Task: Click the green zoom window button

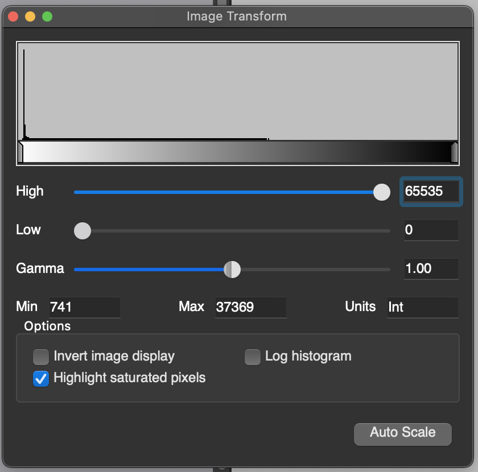Action: [47, 16]
